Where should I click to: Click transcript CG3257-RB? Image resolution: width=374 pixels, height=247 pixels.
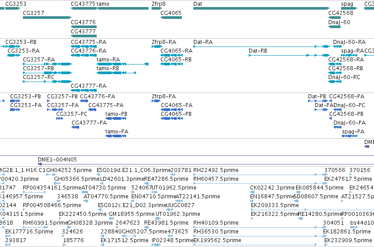38,68
